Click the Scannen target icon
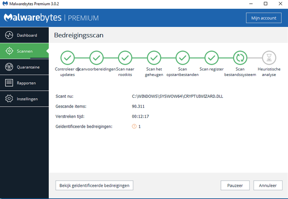288x199 pixels. click(x=9, y=51)
